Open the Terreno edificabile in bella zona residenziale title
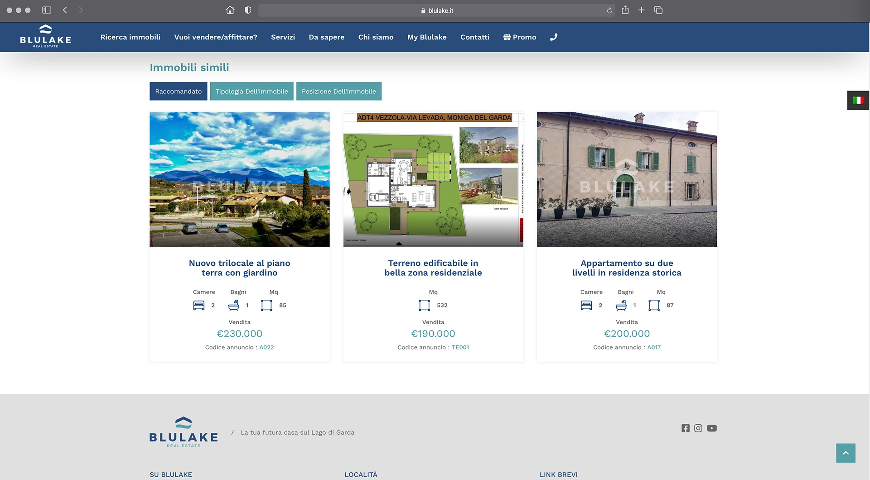Image resolution: width=870 pixels, height=480 pixels. [x=433, y=268]
